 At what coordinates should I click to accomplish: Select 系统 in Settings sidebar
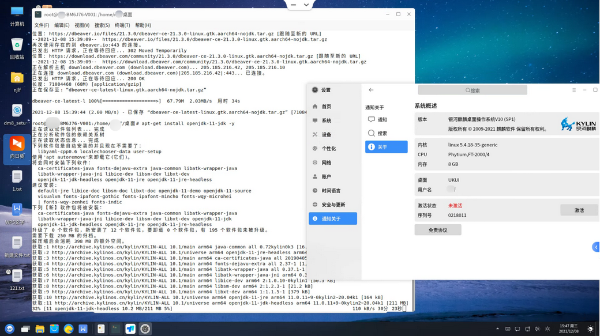click(333, 120)
